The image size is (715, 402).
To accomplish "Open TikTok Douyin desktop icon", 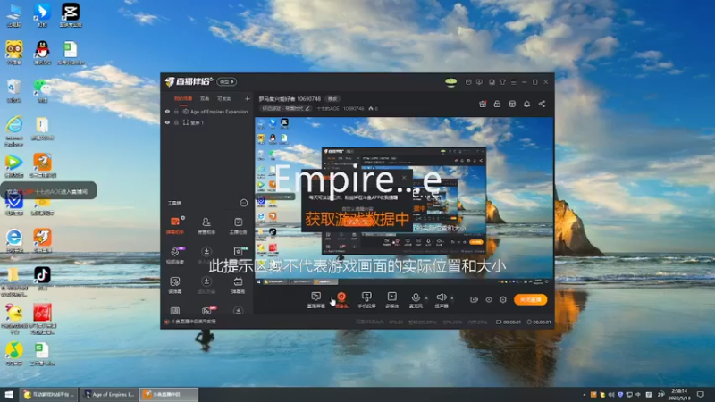I will point(42,278).
